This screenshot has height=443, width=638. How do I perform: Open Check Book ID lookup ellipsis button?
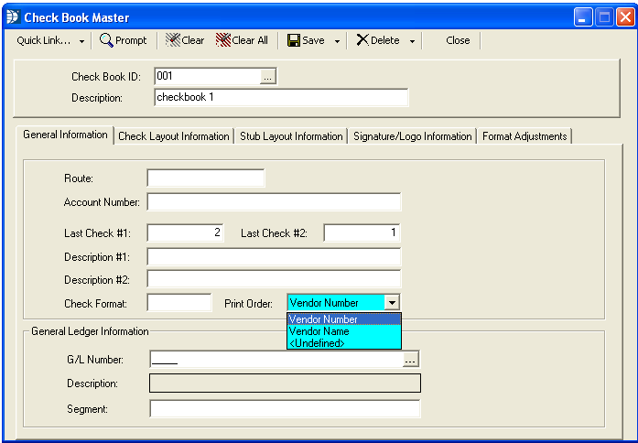pos(267,77)
